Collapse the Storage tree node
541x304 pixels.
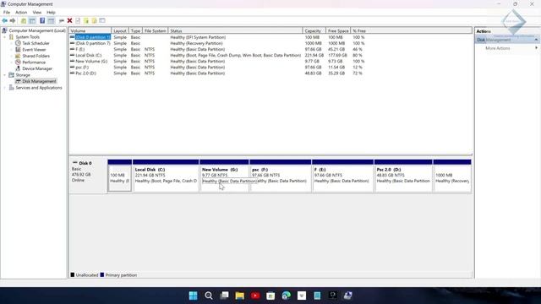(5, 75)
